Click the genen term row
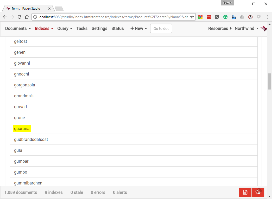The width and height of the screenshot is (272, 199). 134,52
